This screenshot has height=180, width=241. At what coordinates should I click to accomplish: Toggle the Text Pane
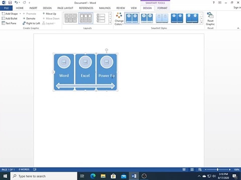click(x=9, y=23)
